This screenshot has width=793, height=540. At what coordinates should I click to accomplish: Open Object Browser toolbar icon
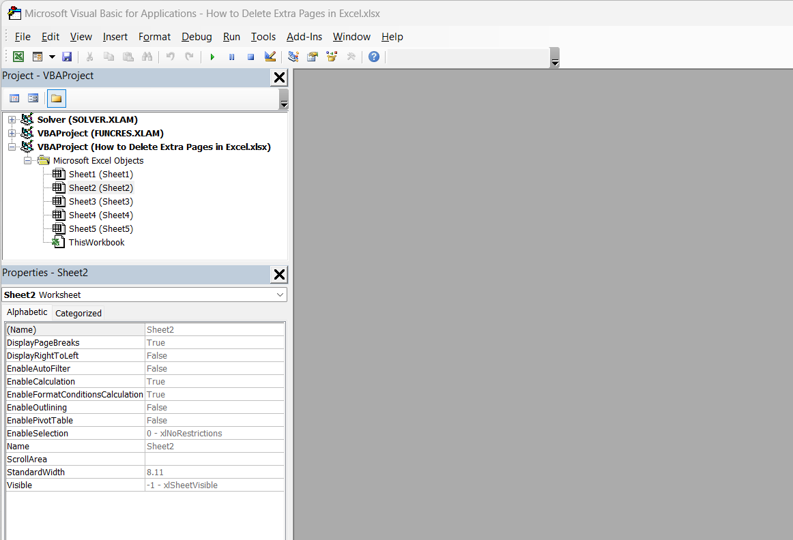(332, 57)
